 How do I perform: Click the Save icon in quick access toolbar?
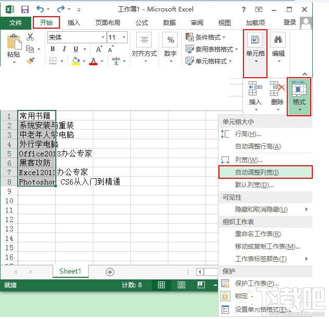pos(25,9)
